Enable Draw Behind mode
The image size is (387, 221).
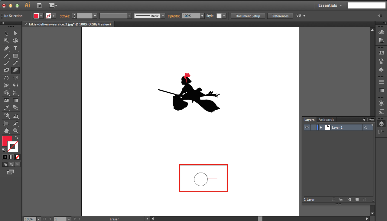pos(11,164)
